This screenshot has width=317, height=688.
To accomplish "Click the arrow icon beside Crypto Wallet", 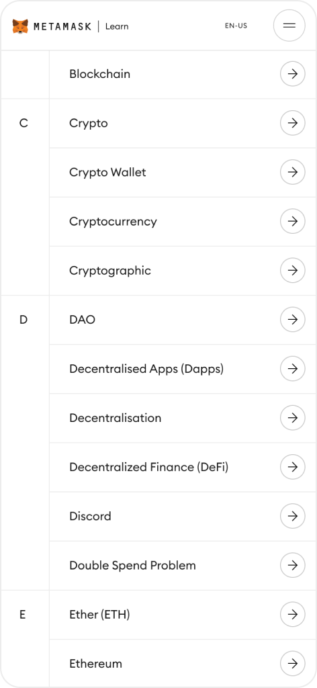I will 292,173.
